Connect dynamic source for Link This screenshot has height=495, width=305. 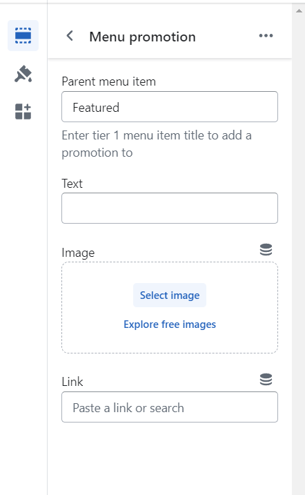pyautogui.click(x=266, y=379)
